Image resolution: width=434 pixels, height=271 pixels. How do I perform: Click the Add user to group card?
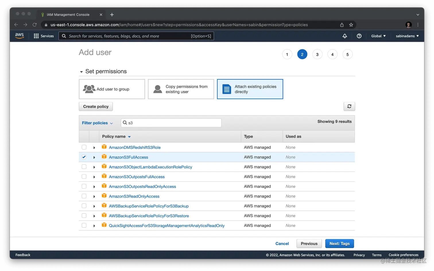coord(112,89)
